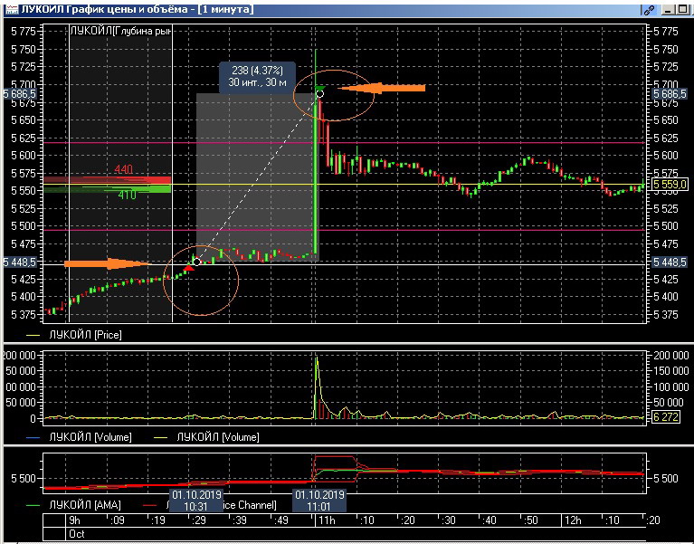Click the 01.10.2019 10:31 date label
Viewport: 694px width, 544px height.
tap(198, 500)
